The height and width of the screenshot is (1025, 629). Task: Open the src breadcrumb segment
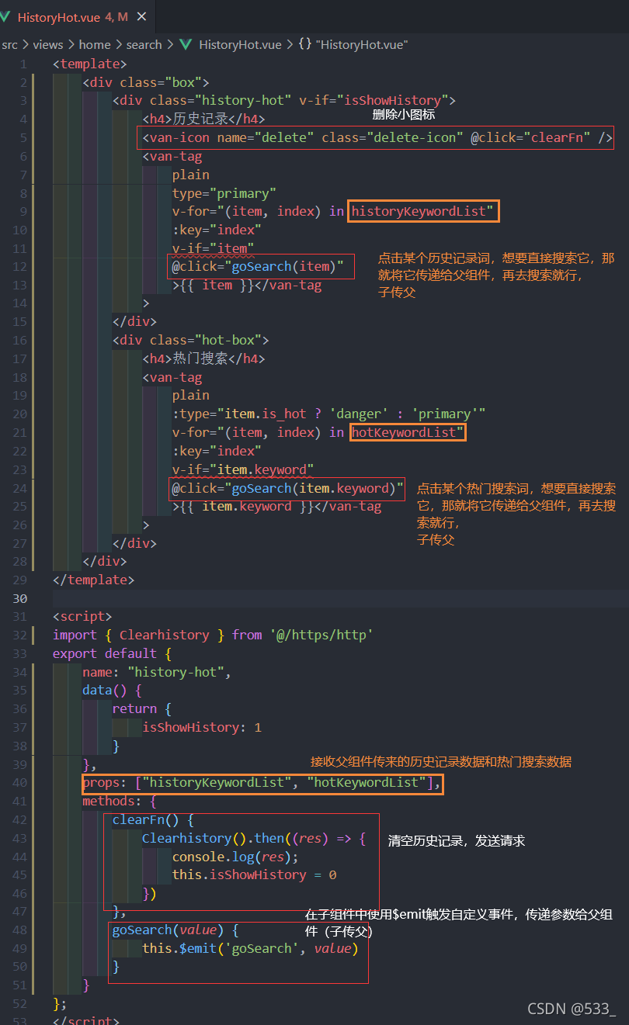coord(9,45)
